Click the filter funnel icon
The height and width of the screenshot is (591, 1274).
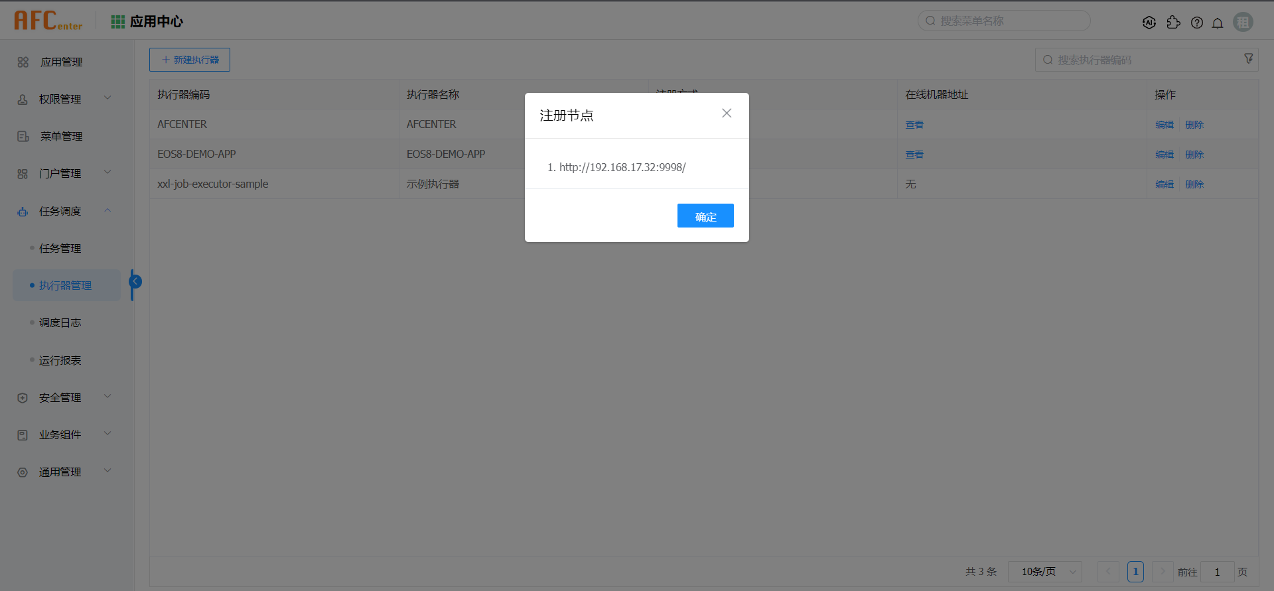tap(1248, 59)
